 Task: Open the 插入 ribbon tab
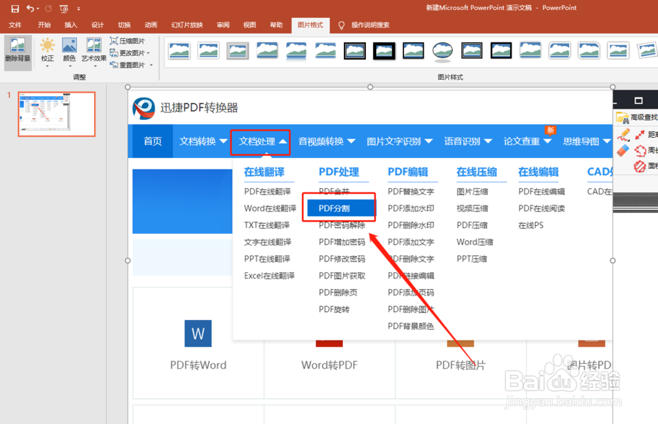point(71,24)
